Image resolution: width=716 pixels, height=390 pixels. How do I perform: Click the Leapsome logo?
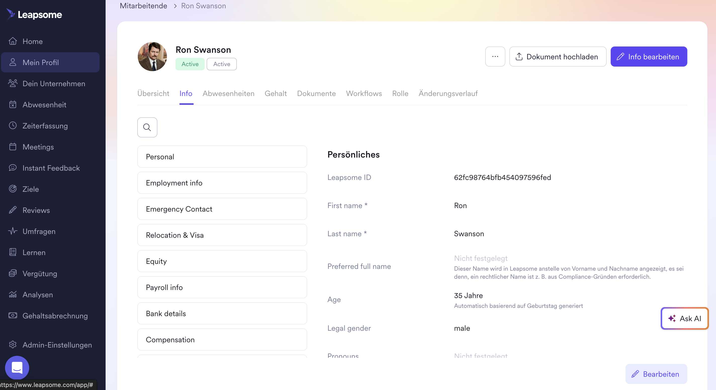34,14
